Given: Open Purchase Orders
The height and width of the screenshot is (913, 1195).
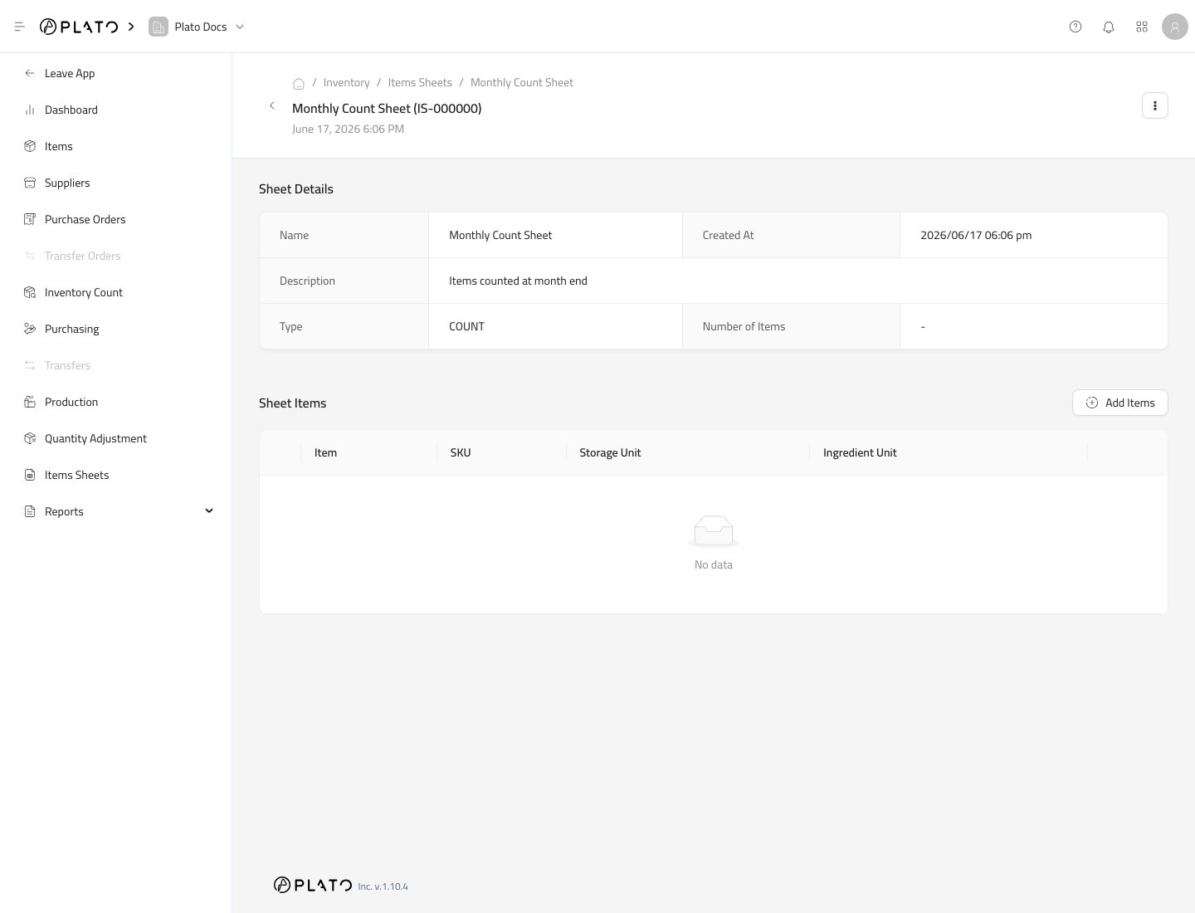Looking at the screenshot, I should (x=116, y=219).
